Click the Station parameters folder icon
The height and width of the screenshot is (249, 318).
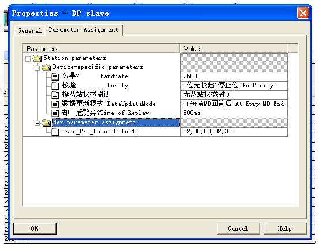(x=37, y=58)
